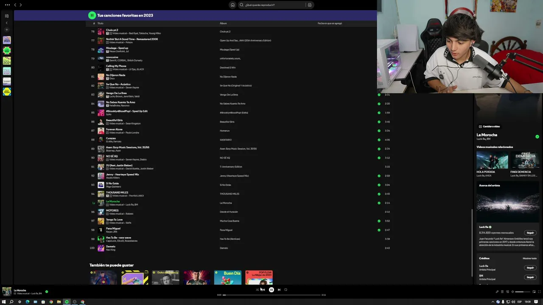This screenshot has height=305, width=543.
Task: Open the 2020 playlist in the sidebar
Action: 7,71
